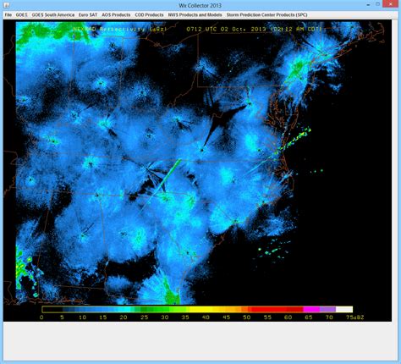Open the COD Products menu
The height and width of the screenshot is (364, 401).
tap(149, 14)
